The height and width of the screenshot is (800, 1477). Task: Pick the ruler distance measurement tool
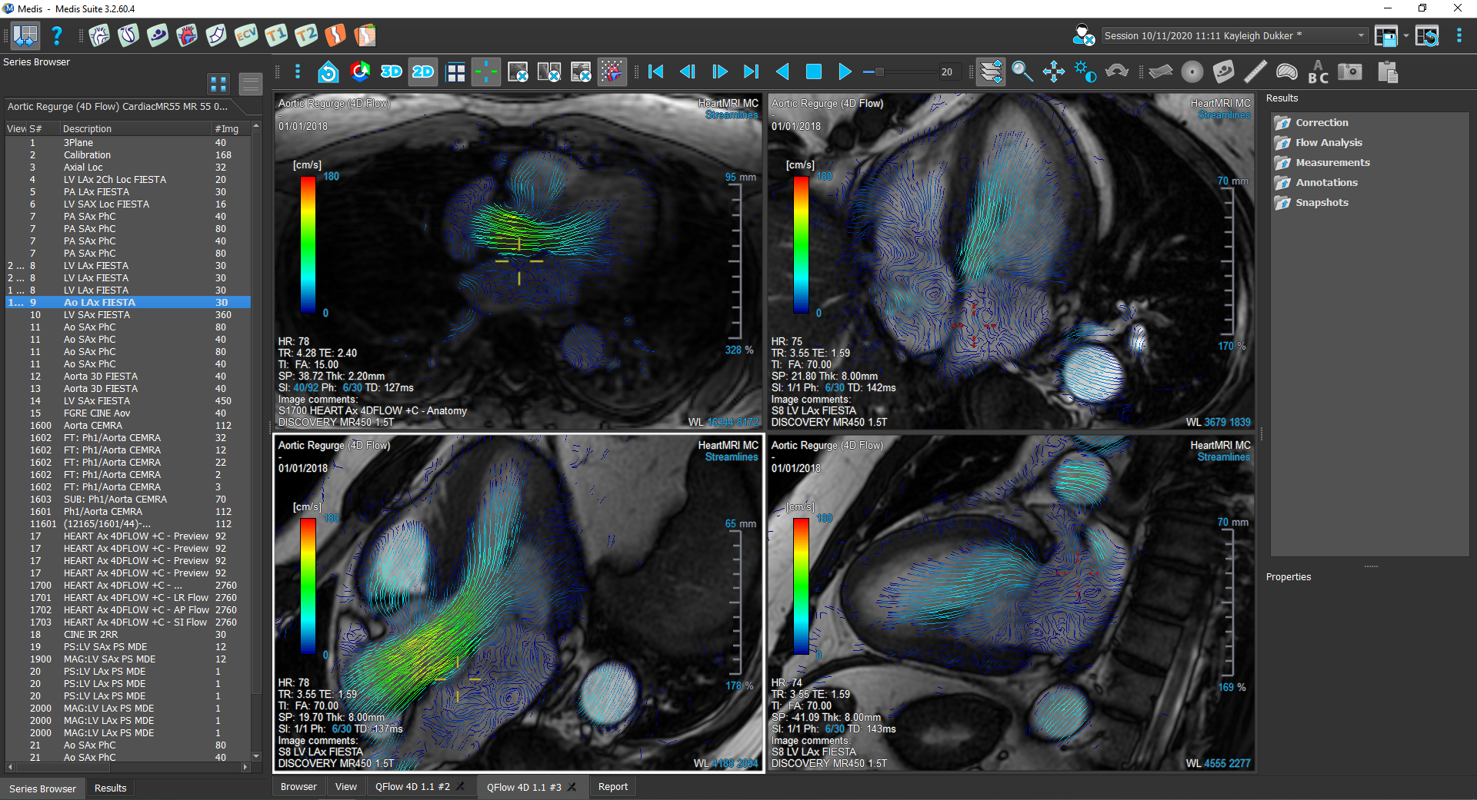pyautogui.click(x=1255, y=72)
